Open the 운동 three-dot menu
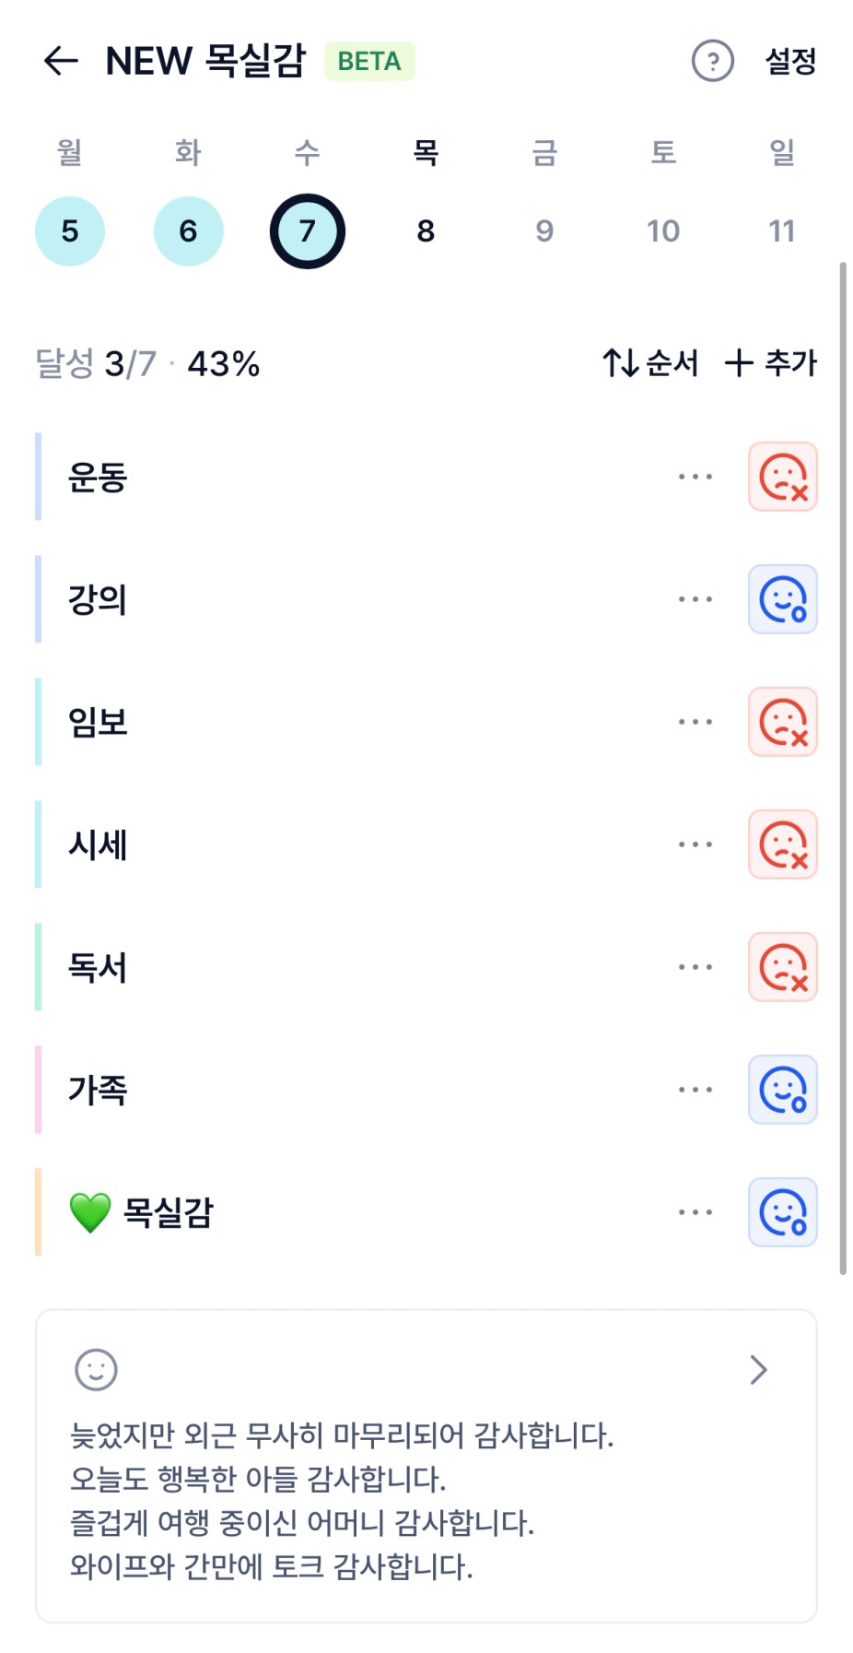 pyautogui.click(x=695, y=477)
